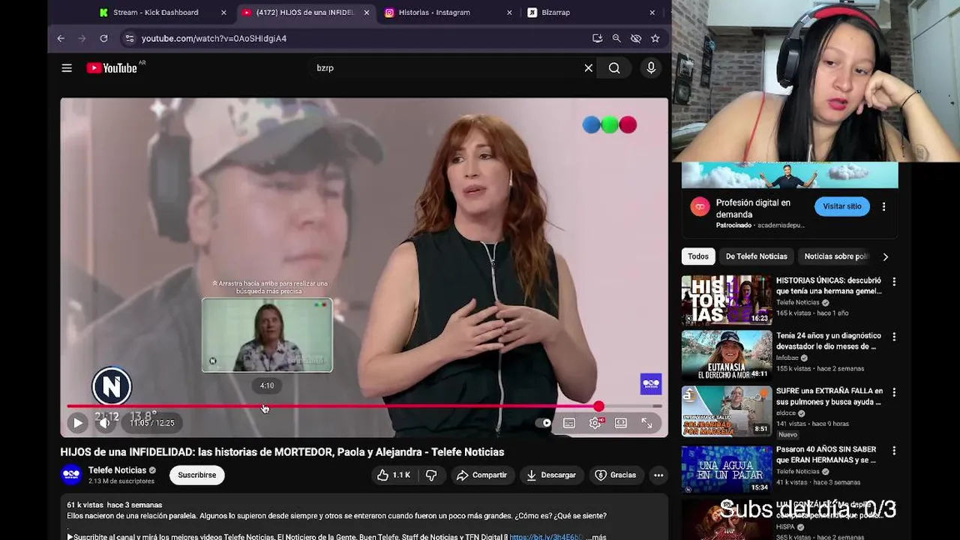The height and width of the screenshot is (540, 960).
Task: Open the zoom magnifier in address bar
Action: pyautogui.click(x=616, y=38)
